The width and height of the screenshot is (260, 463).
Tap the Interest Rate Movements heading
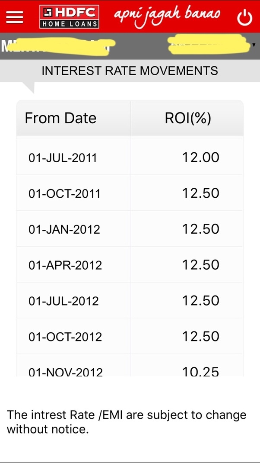coord(130,71)
